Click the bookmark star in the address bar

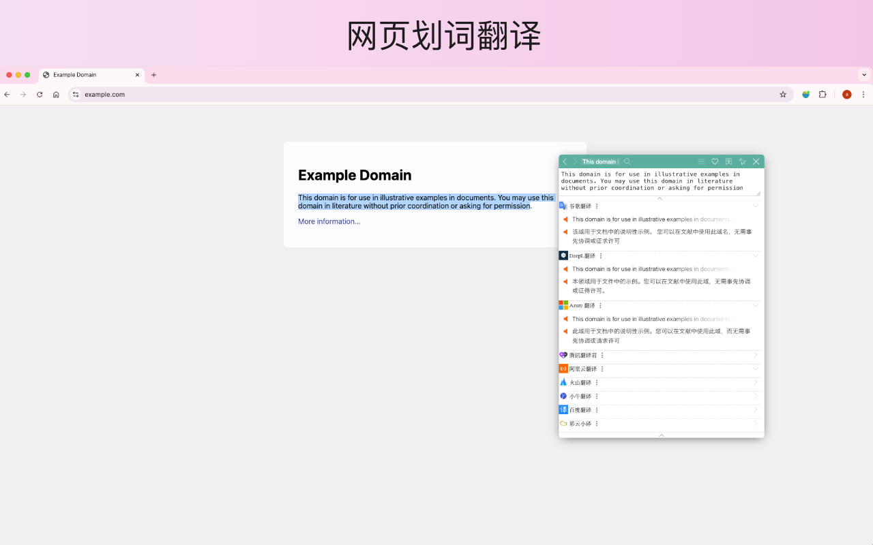[x=783, y=94]
